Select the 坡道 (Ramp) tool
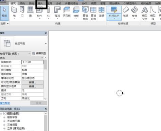This screenshot has width=161, height=131. coord(126,12)
